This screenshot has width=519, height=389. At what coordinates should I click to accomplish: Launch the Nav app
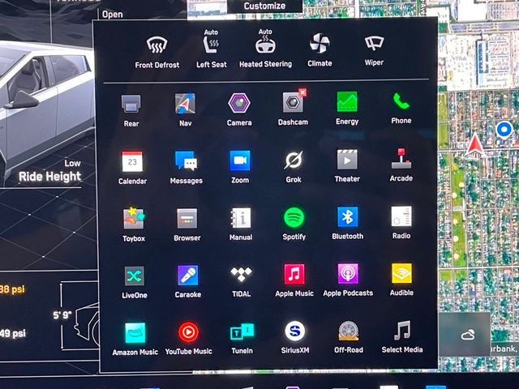click(185, 110)
